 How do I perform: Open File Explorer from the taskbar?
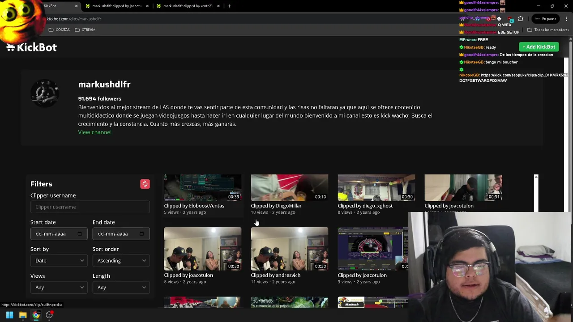23,315
